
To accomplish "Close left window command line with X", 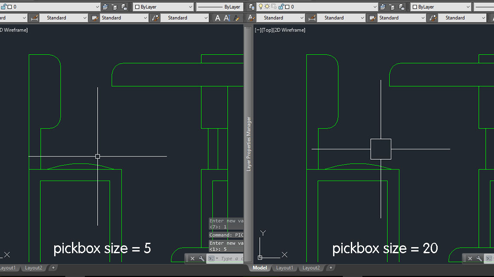I will [193, 258].
